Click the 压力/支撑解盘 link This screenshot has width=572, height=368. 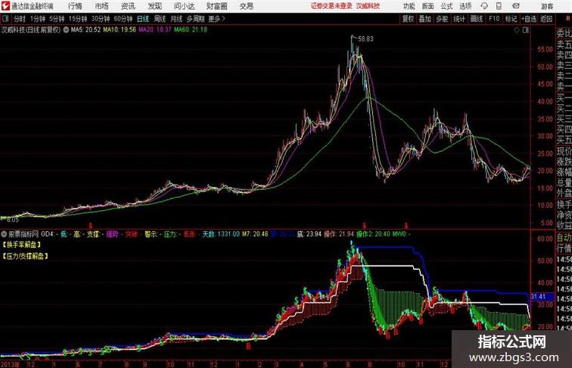pyautogui.click(x=25, y=256)
